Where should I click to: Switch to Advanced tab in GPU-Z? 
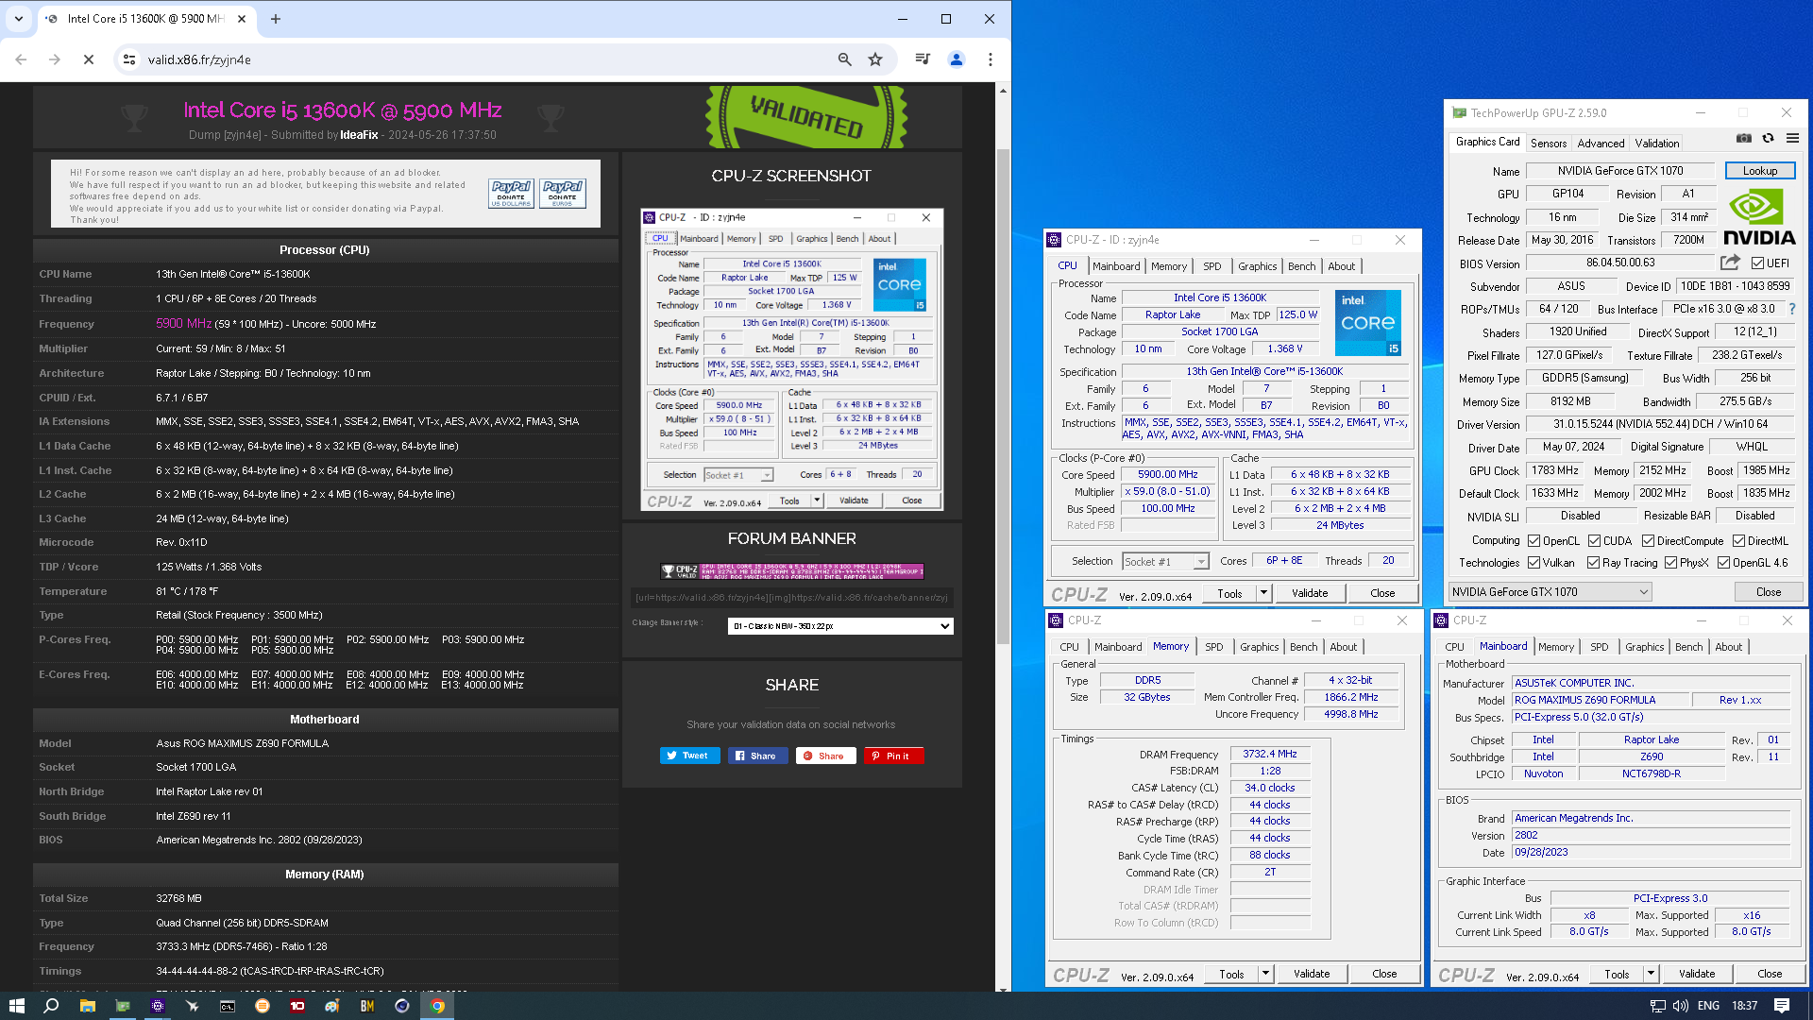[1601, 144]
